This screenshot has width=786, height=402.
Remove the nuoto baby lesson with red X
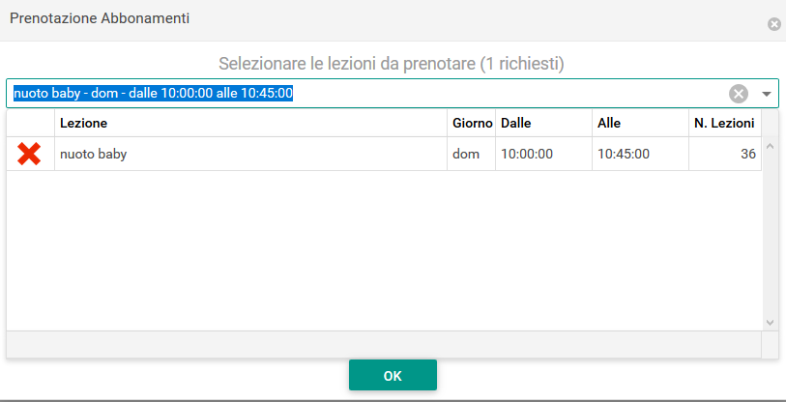29,154
